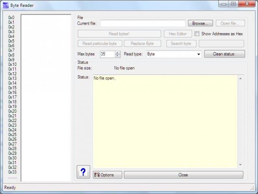Click the status box scroll down arrow
Screen dimensions: 258x194
[241, 164]
